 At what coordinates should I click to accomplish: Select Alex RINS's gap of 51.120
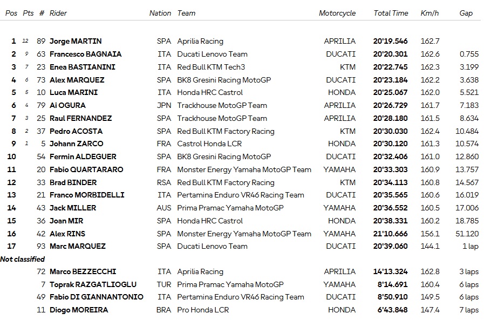(x=467, y=234)
